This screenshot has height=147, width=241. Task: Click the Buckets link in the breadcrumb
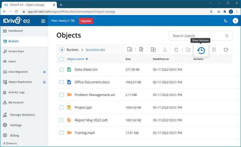[x=72, y=50]
